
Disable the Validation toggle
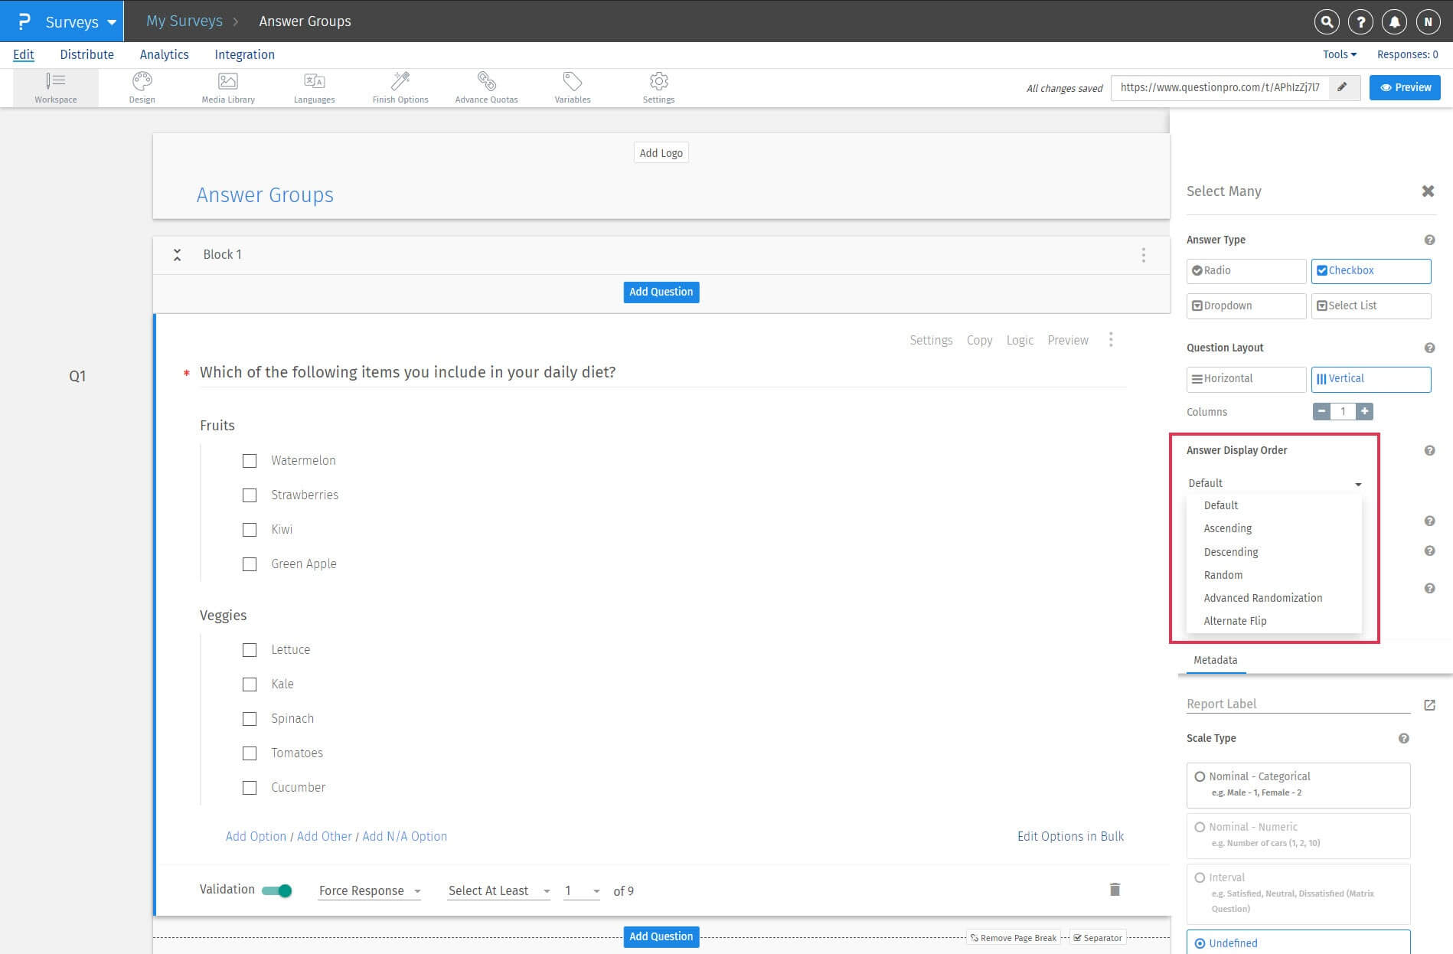coord(276,890)
